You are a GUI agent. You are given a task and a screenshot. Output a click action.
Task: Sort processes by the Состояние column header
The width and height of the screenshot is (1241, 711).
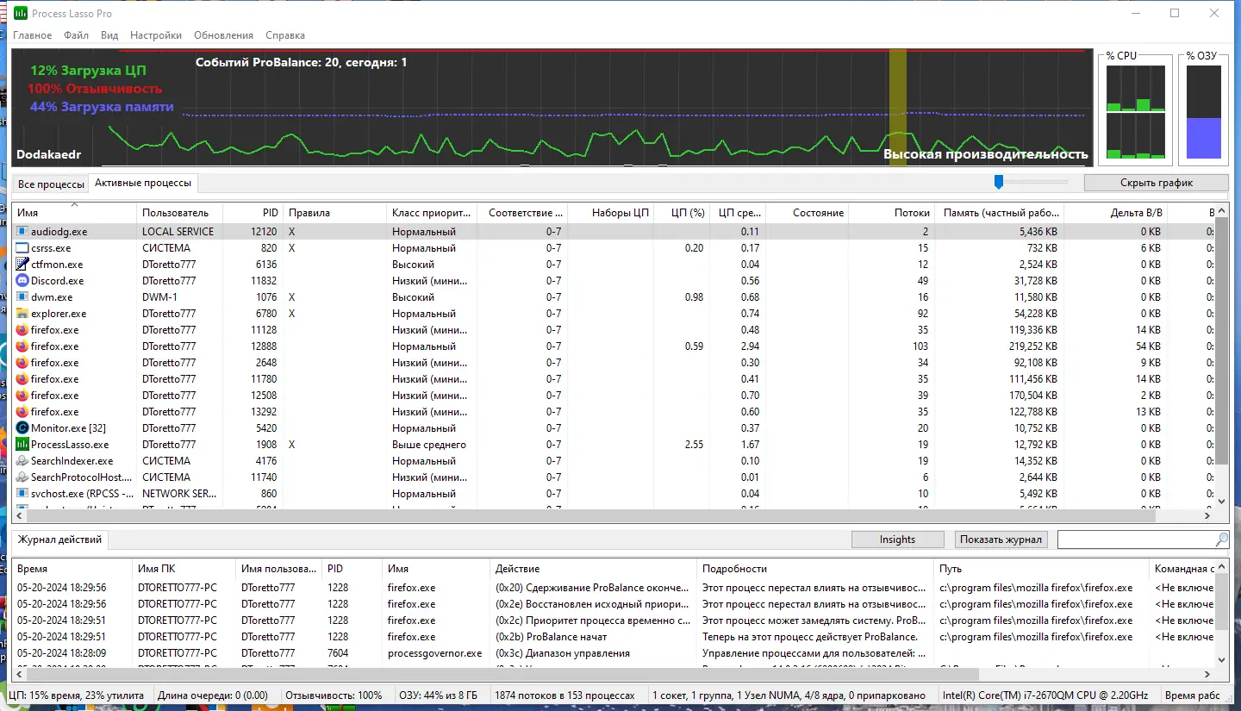coord(807,213)
